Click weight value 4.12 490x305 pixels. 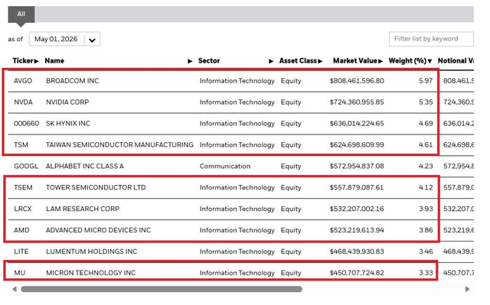[x=426, y=187]
